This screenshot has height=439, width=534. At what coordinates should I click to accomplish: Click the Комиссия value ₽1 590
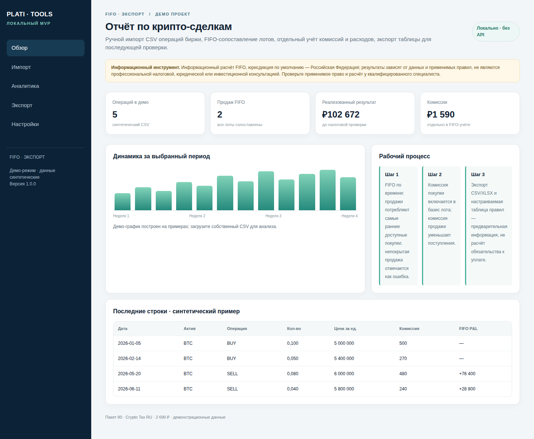point(441,115)
